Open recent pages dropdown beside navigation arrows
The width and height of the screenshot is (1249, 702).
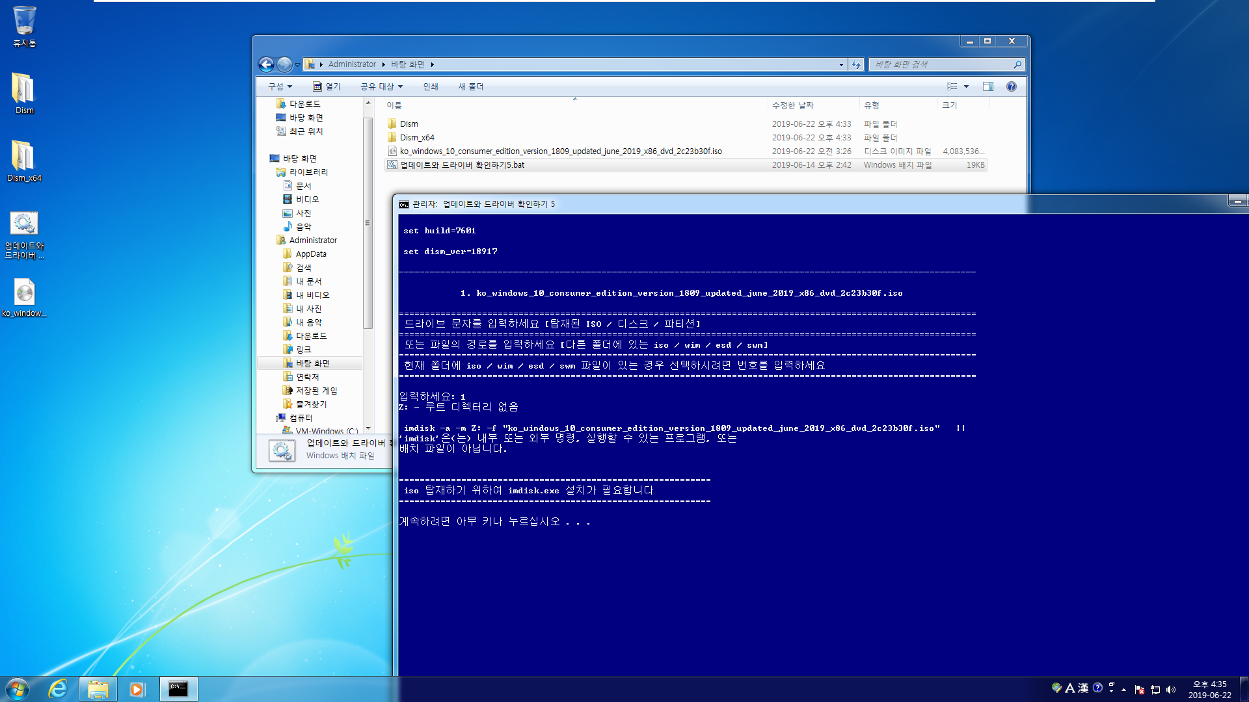pos(297,64)
